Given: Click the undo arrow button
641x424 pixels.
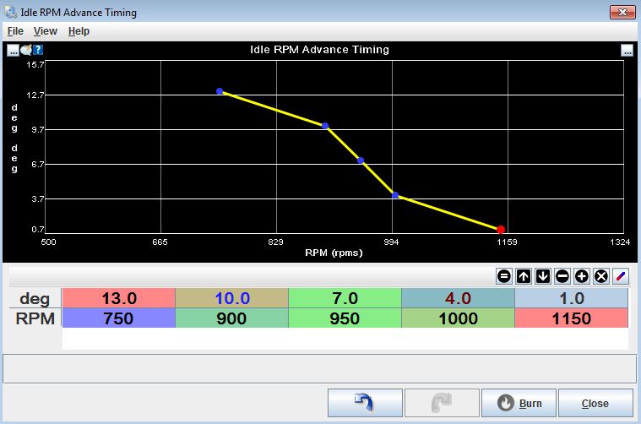Looking at the screenshot, I should click(365, 403).
